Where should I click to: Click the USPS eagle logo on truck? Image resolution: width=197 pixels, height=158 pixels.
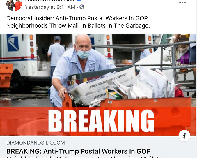coord(13,43)
